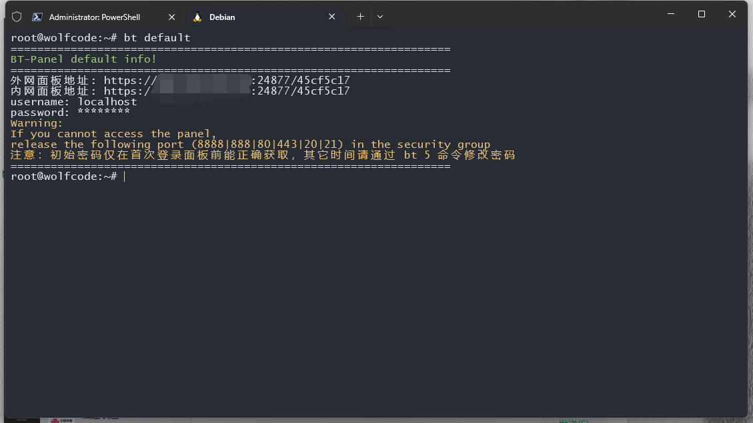Select the Debian tab
This screenshot has height=423, width=753.
[x=265, y=17]
